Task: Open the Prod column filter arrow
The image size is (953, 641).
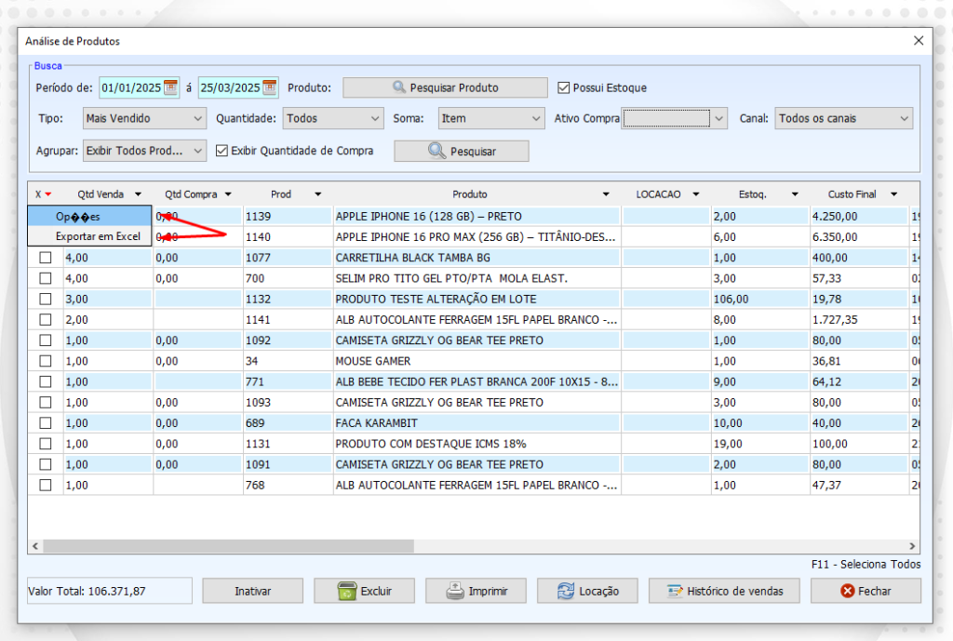Action: [x=318, y=194]
